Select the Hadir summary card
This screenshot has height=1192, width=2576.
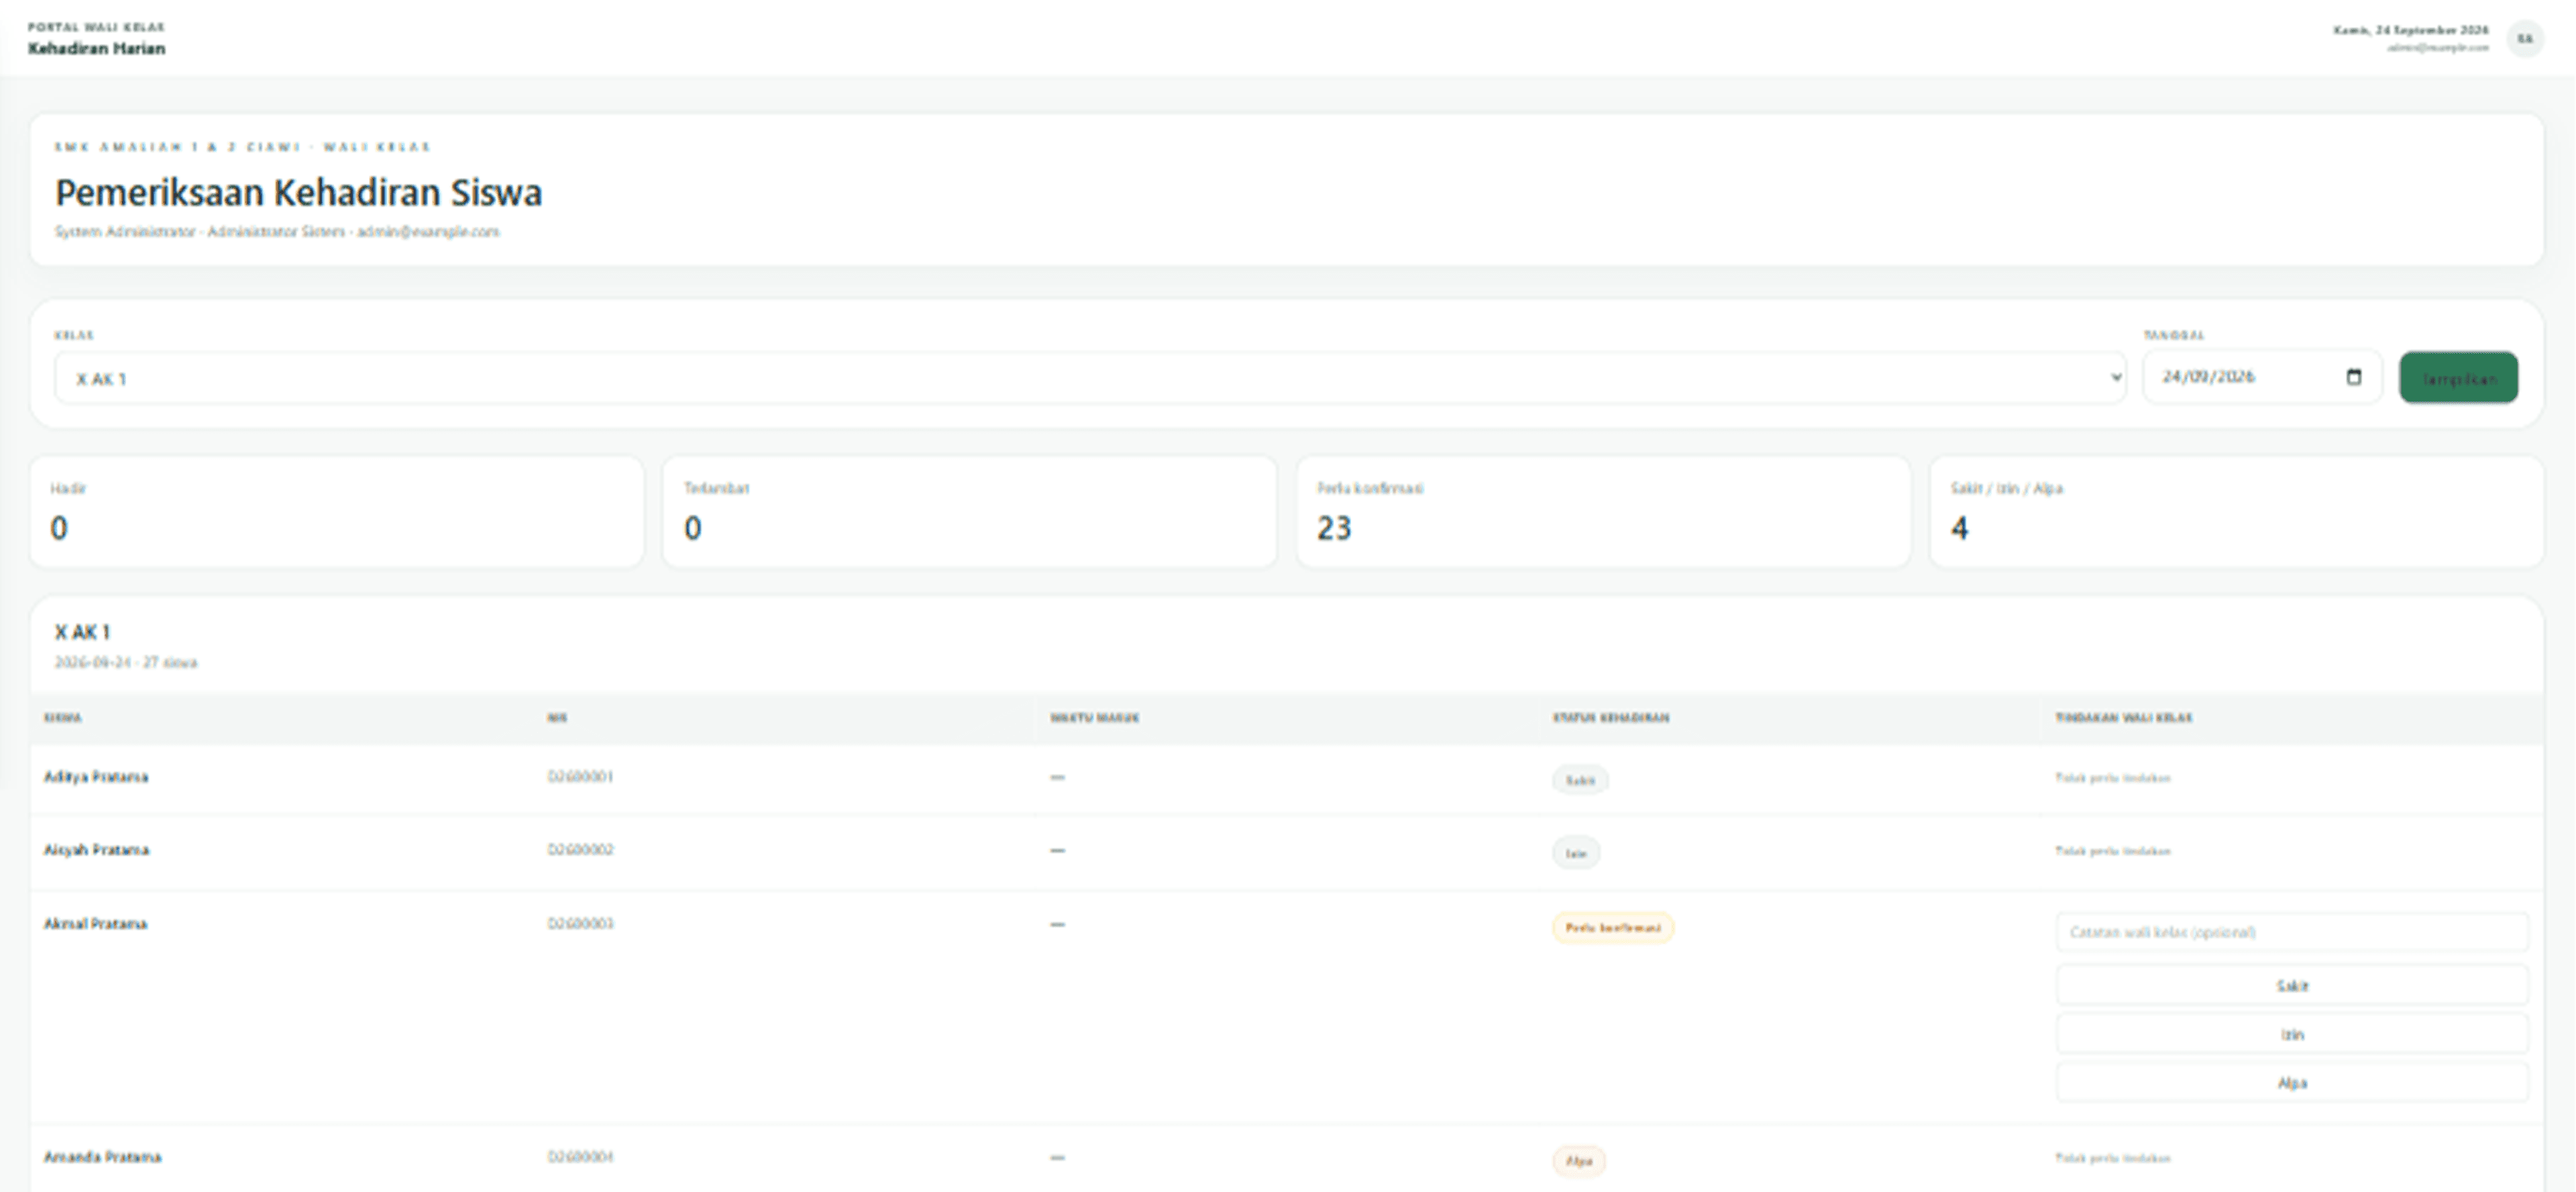(x=337, y=512)
